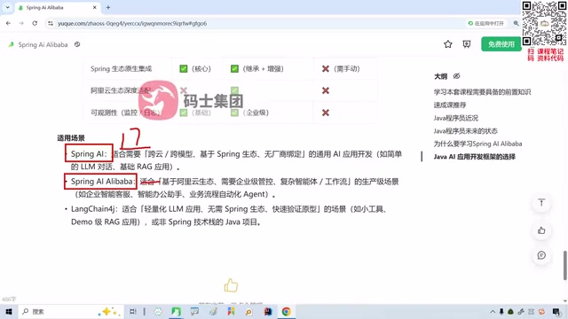Click the 适用场景 heading
The image size is (568, 319).
coord(71,138)
